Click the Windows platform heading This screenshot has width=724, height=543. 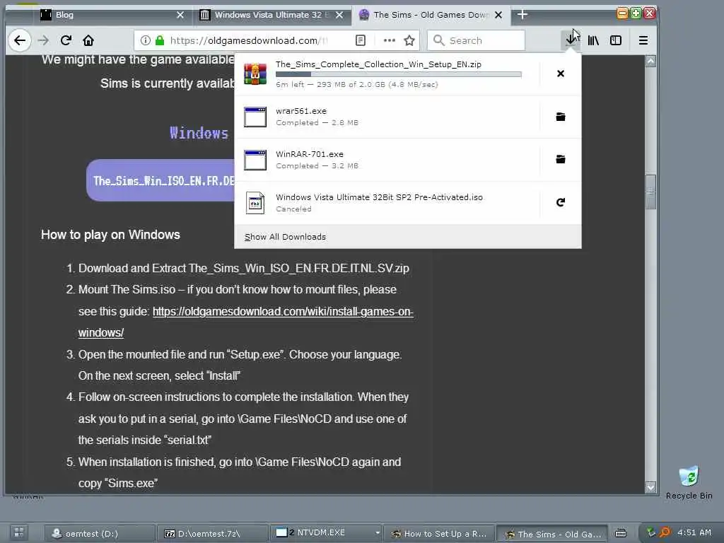click(199, 133)
